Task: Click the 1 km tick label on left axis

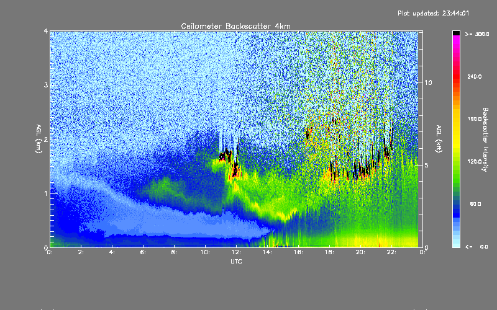Action: click(46, 193)
